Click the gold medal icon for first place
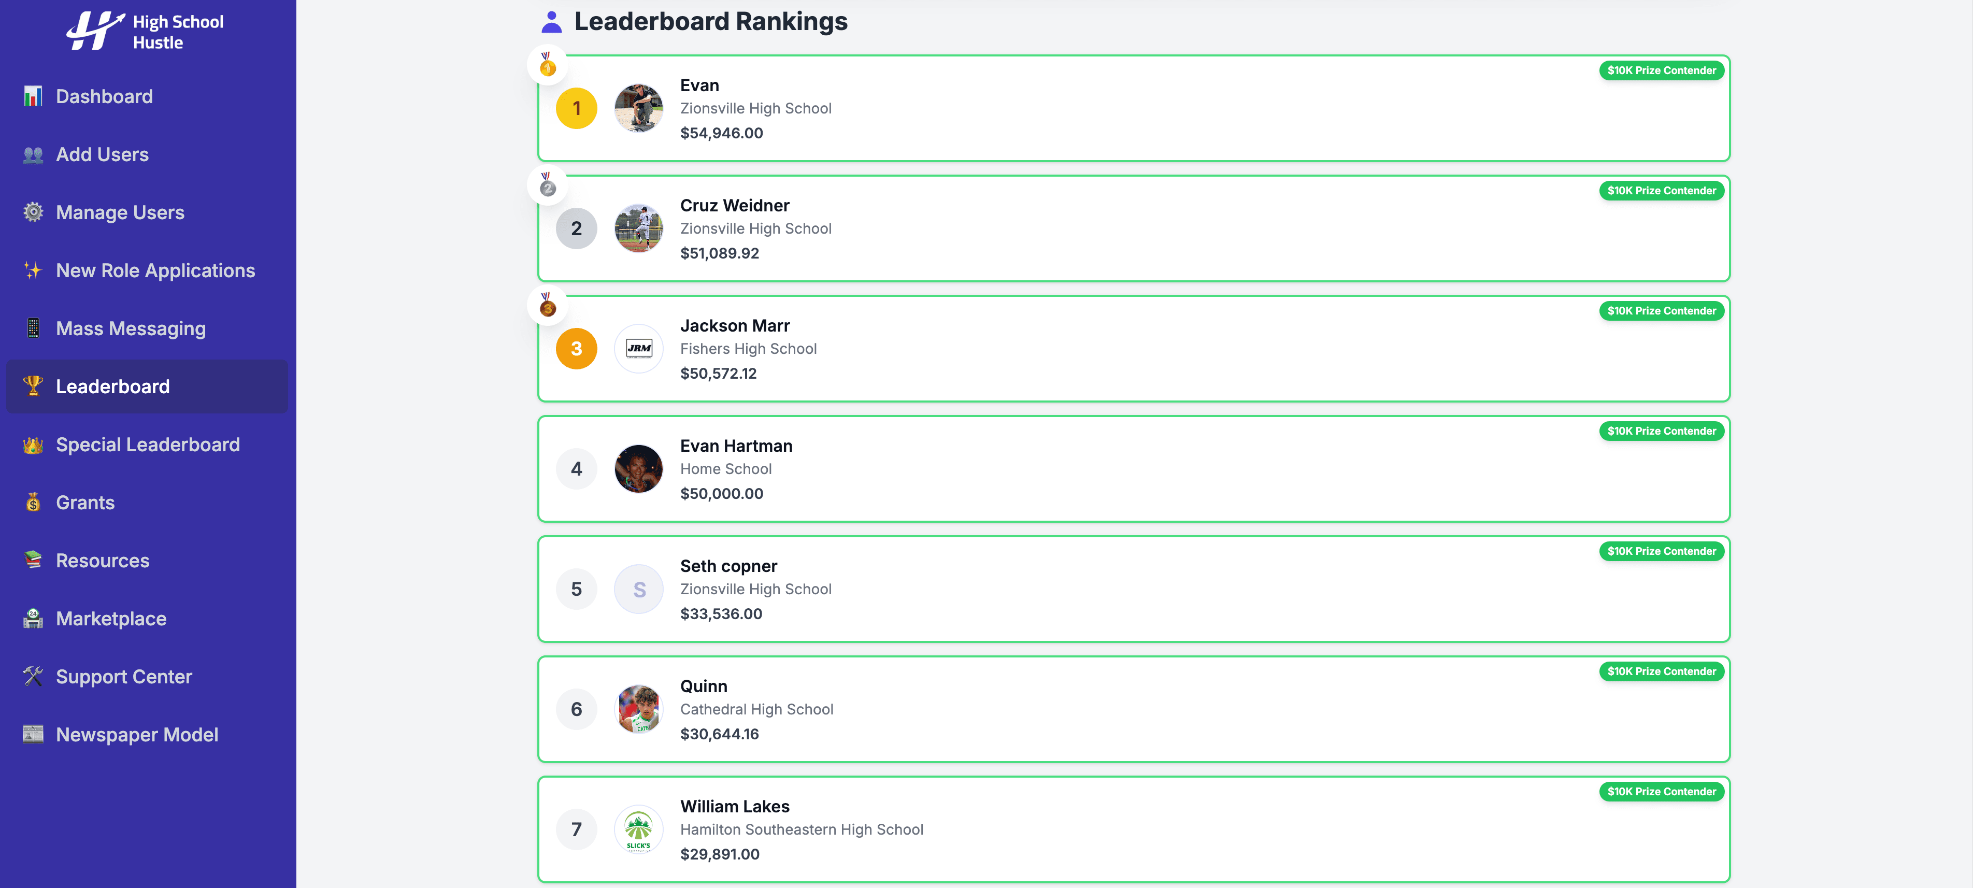This screenshot has height=888, width=1973. pyautogui.click(x=548, y=65)
